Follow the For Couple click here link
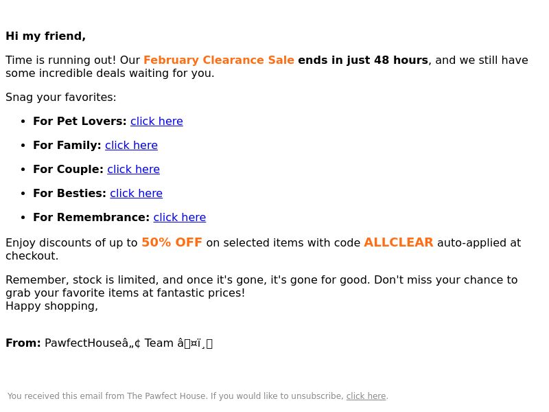Screen dimensions: 549x412 click(x=133, y=169)
